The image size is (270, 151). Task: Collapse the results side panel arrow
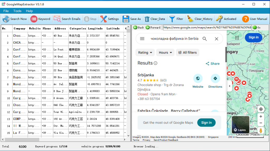(x=229, y=86)
